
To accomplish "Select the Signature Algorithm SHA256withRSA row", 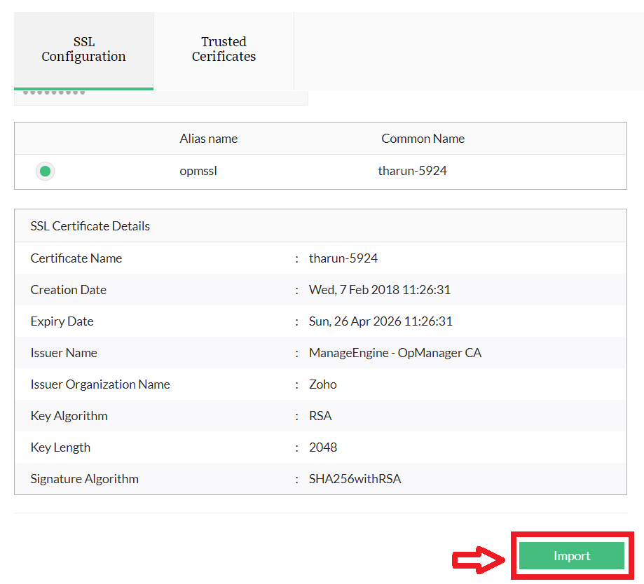I will 84,478.
